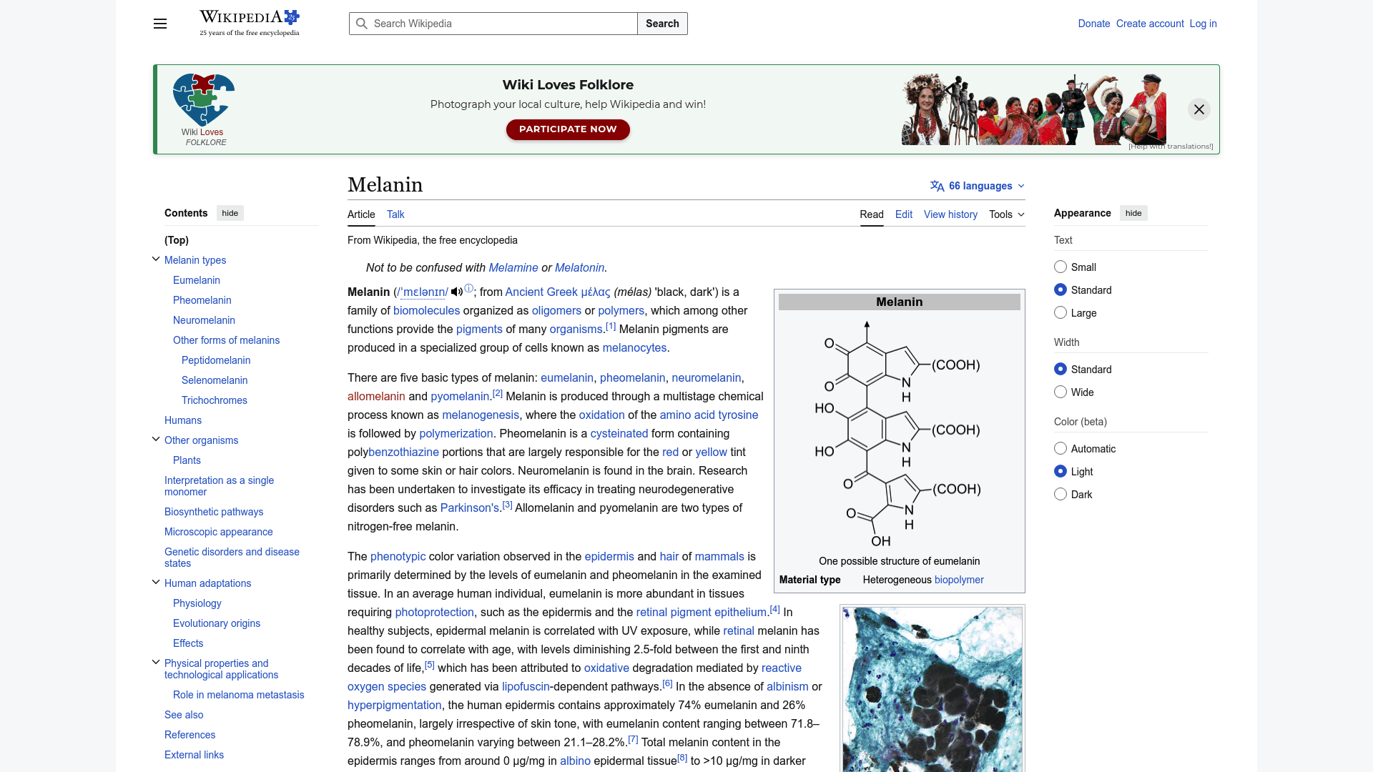
Task: Click Create account link
Action: [1150, 24]
